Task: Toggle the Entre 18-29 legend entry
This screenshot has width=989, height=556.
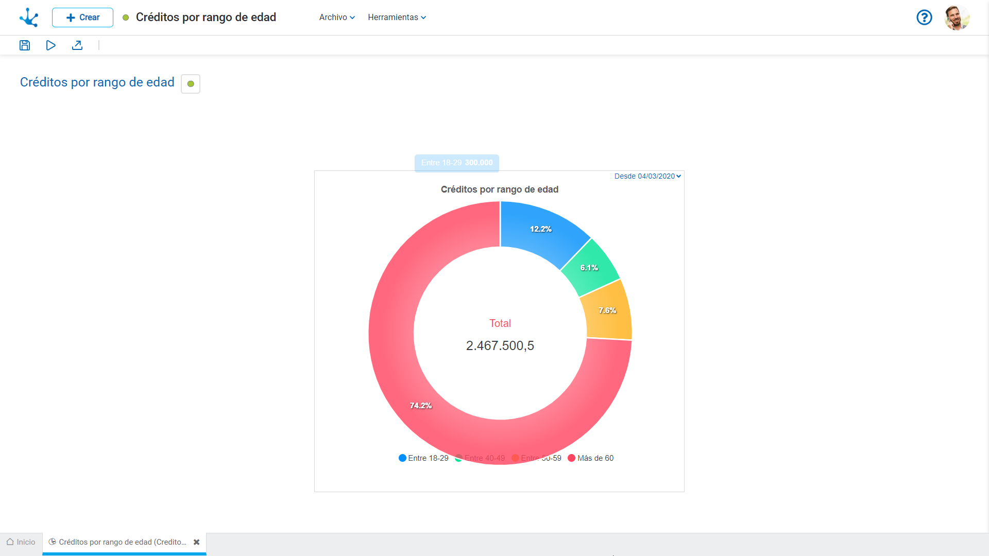Action: pos(423,458)
